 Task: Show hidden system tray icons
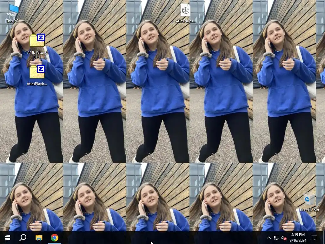[269, 238]
